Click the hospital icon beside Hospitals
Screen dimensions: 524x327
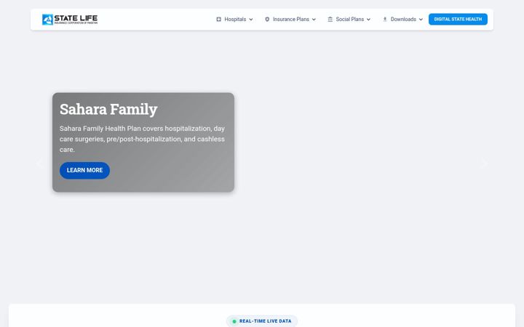click(218, 20)
